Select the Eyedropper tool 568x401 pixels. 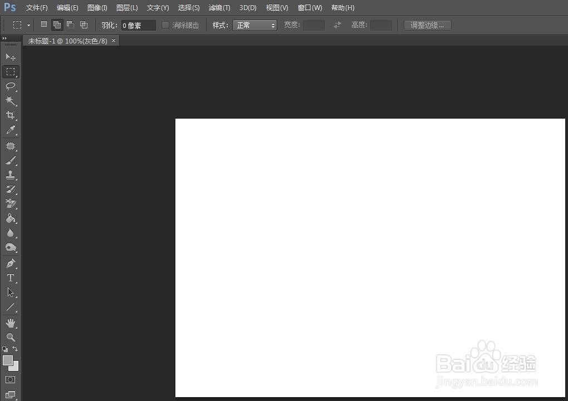pyautogui.click(x=11, y=130)
